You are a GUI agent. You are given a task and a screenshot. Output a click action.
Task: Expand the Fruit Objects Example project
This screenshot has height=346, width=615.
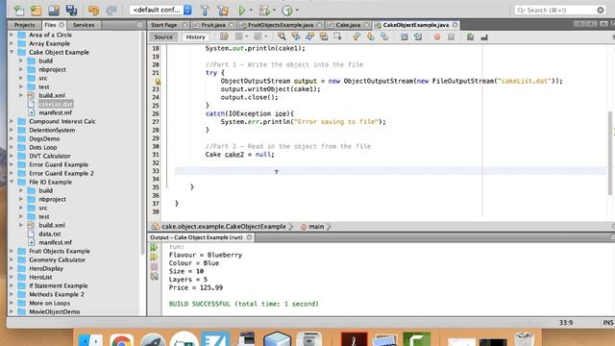pyautogui.click(x=12, y=251)
